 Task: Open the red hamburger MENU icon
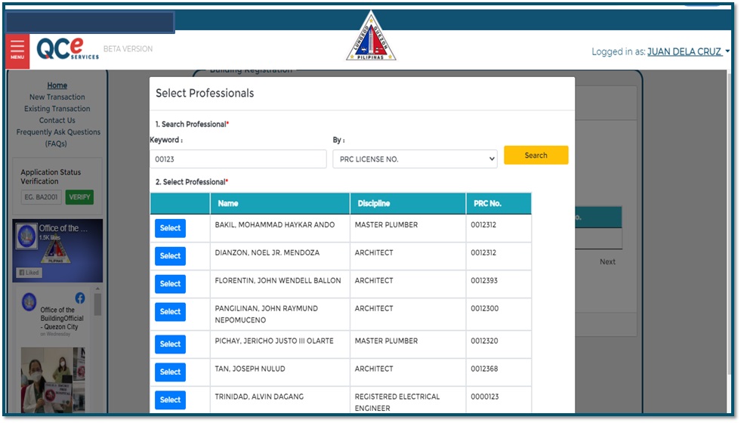17,50
